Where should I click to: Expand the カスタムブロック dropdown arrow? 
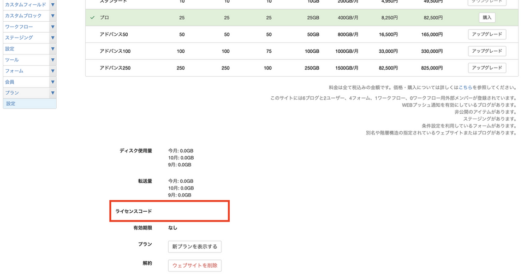[52, 16]
